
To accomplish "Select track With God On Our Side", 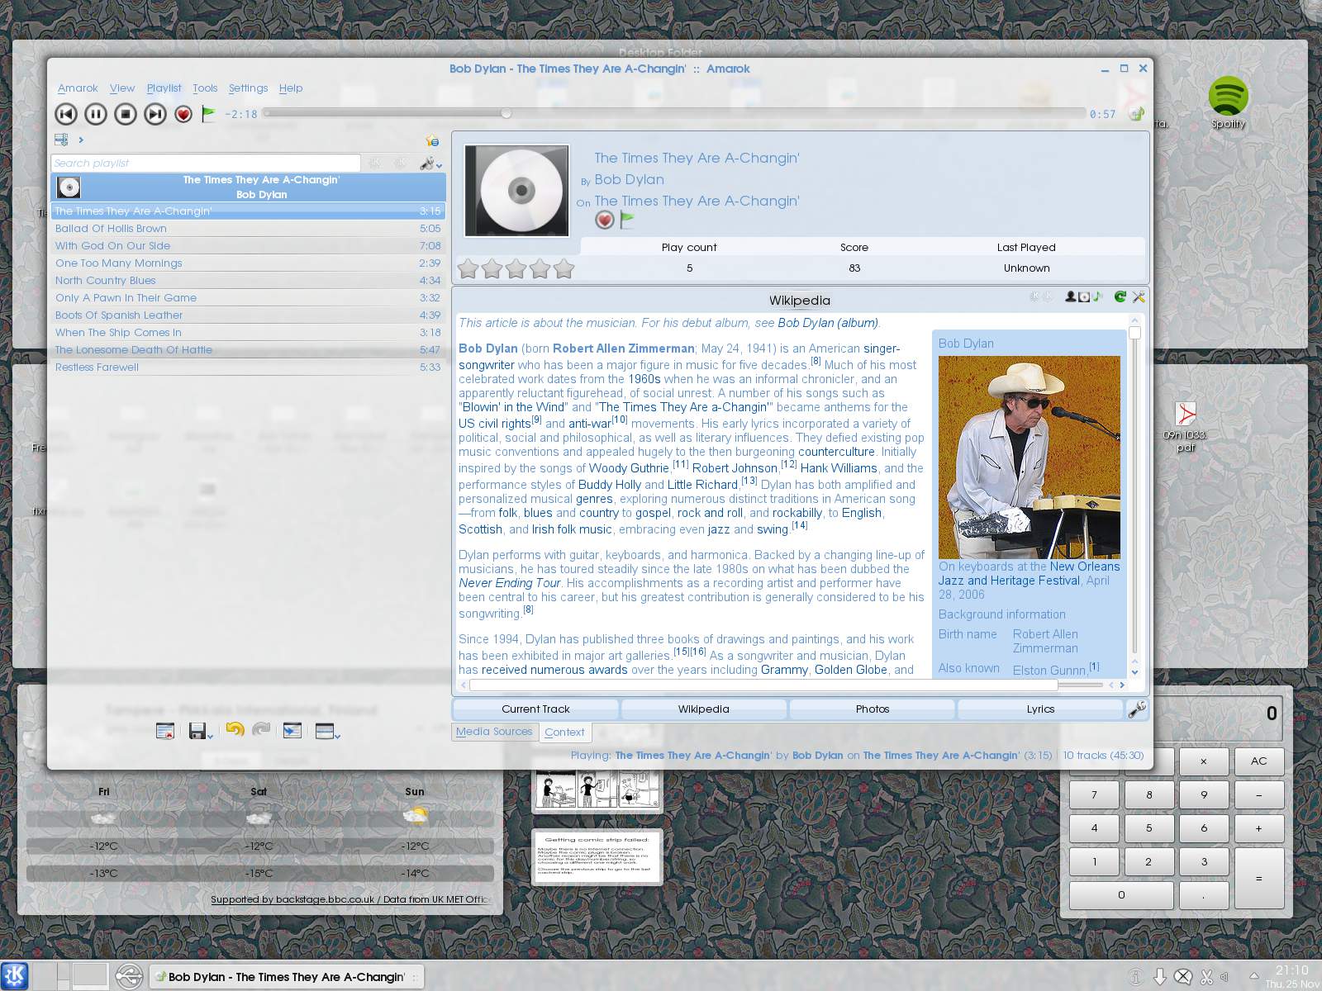I will coord(248,246).
